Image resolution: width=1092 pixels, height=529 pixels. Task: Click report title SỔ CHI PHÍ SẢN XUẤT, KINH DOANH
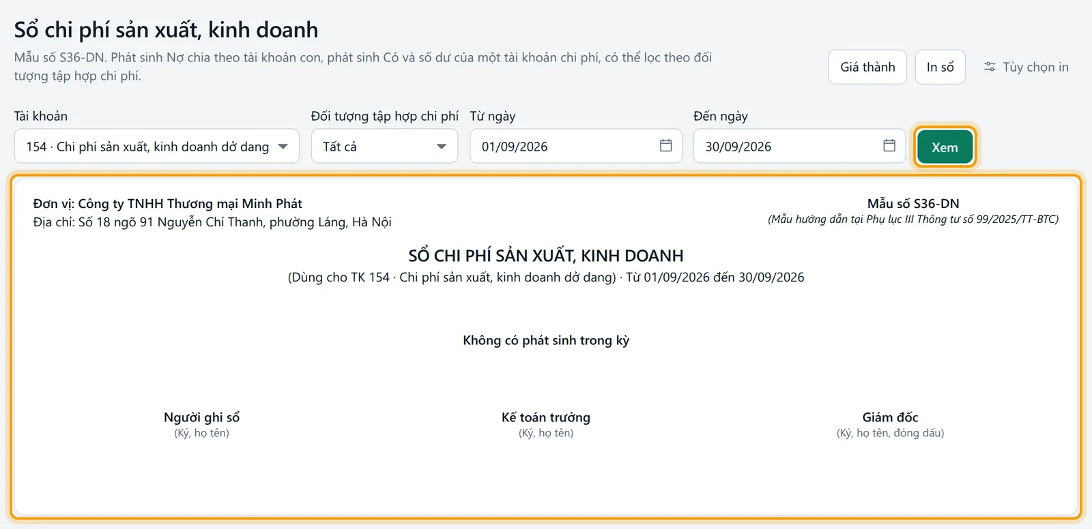click(546, 256)
